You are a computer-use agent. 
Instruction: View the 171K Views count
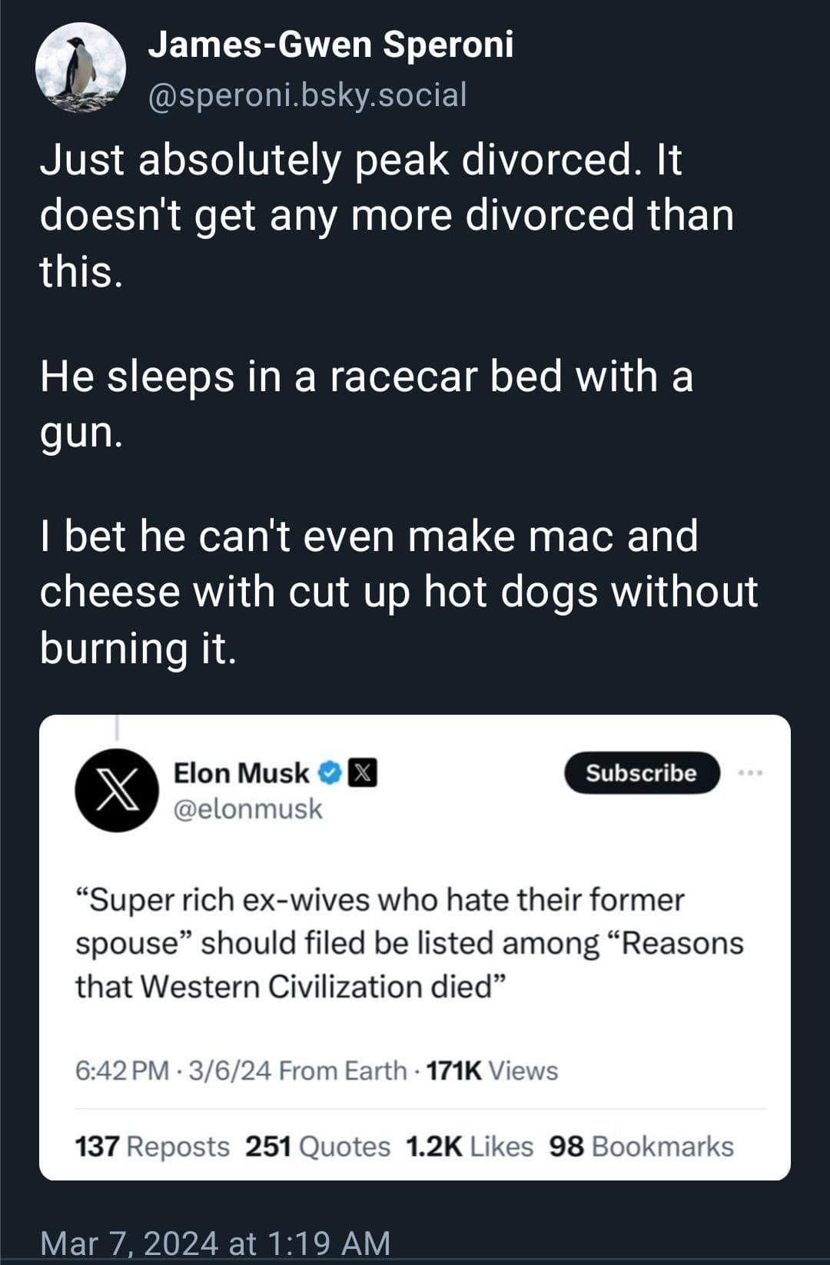click(x=492, y=1071)
